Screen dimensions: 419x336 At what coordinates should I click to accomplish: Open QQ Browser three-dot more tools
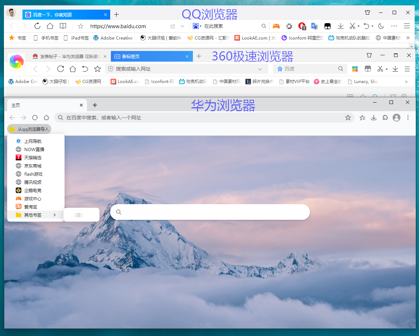point(394,26)
